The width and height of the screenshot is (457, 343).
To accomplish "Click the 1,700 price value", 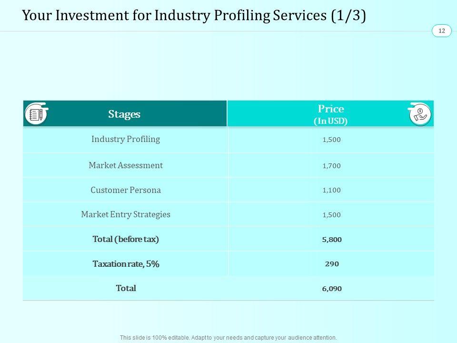I will 331,166.
